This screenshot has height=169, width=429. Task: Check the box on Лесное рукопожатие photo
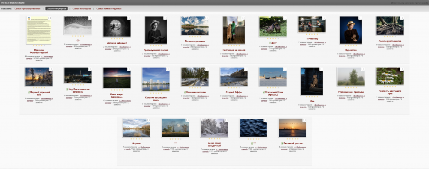click(402, 18)
